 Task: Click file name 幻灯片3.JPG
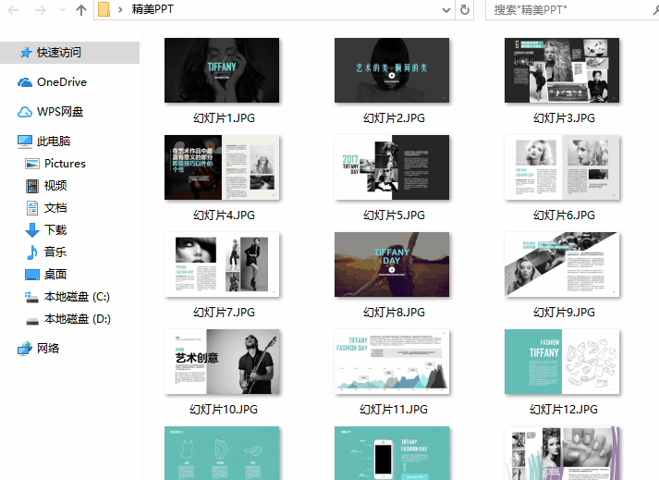click(x=564, y=118)
